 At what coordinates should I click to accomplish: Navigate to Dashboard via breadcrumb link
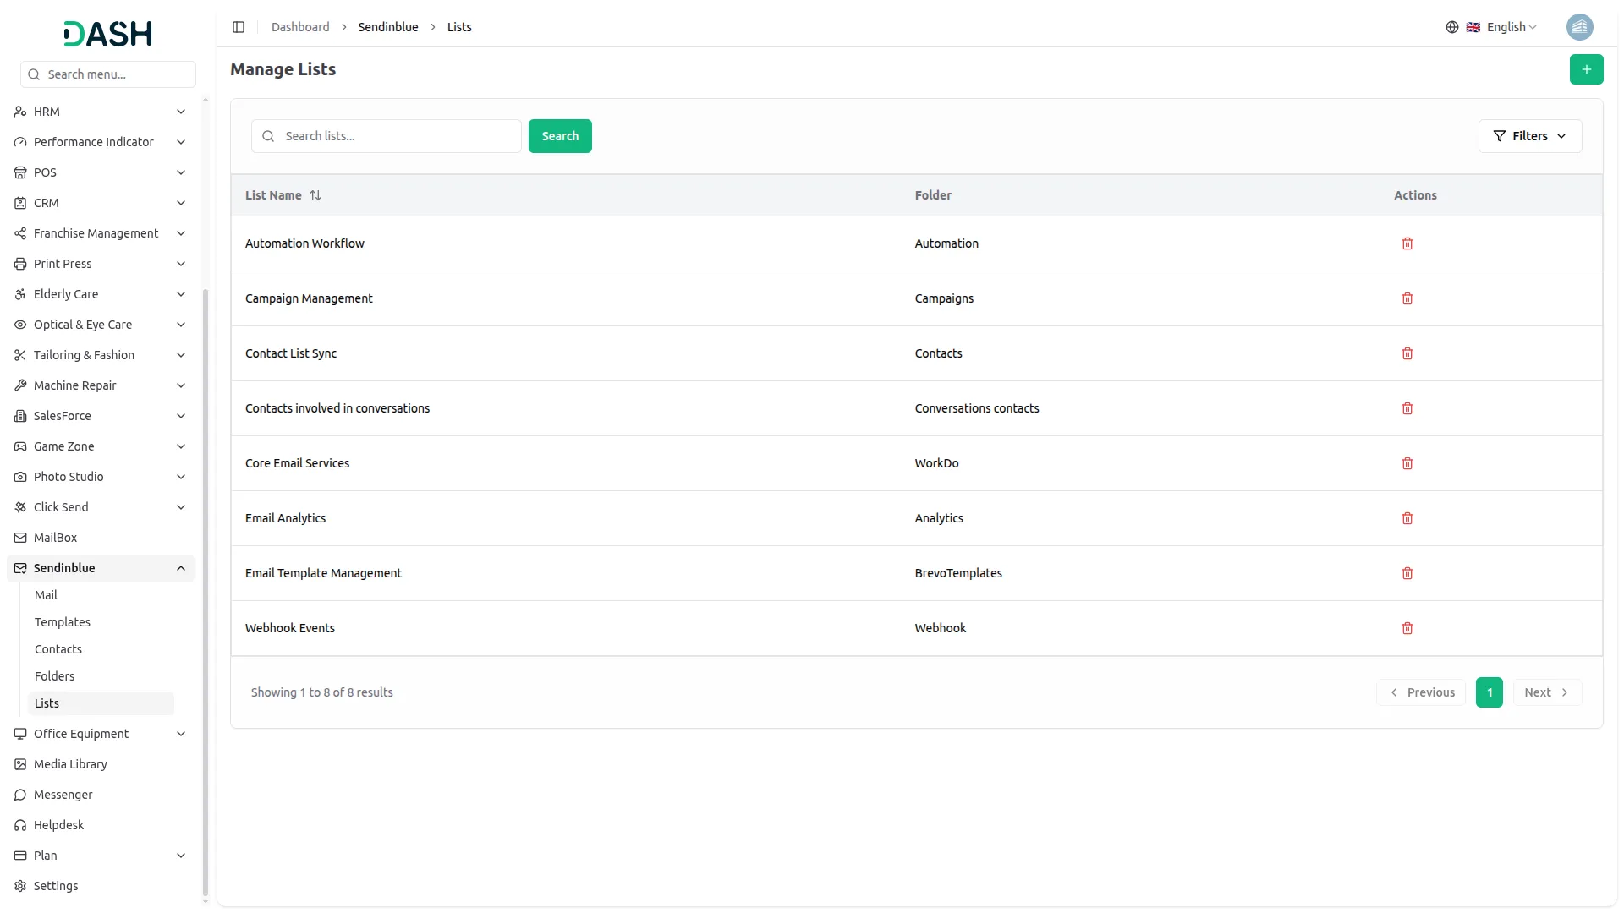click(x=300, y=26)
